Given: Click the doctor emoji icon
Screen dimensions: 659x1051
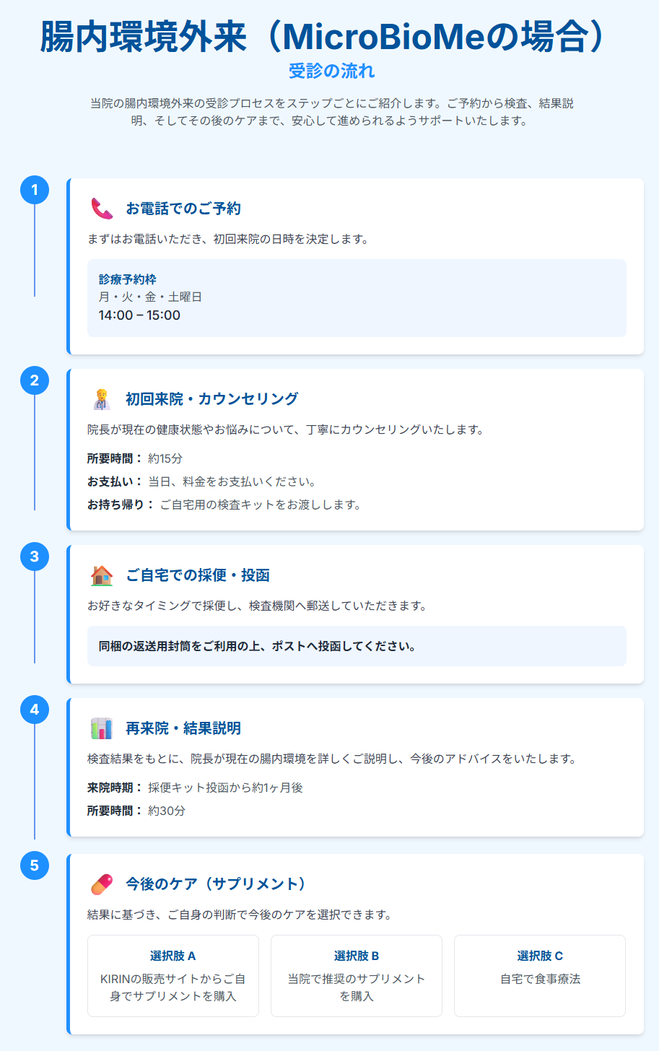Looking at the screenshot, I should (x=102, y=399).
